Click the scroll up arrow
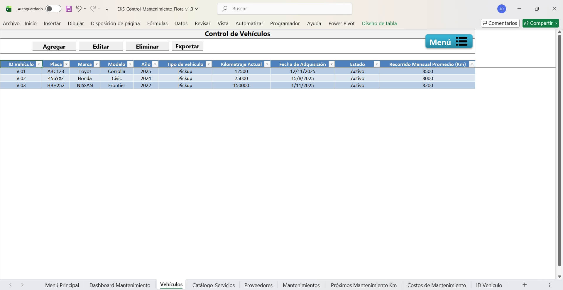Viewport: 563px width, 290px height. tap(559, 32)
